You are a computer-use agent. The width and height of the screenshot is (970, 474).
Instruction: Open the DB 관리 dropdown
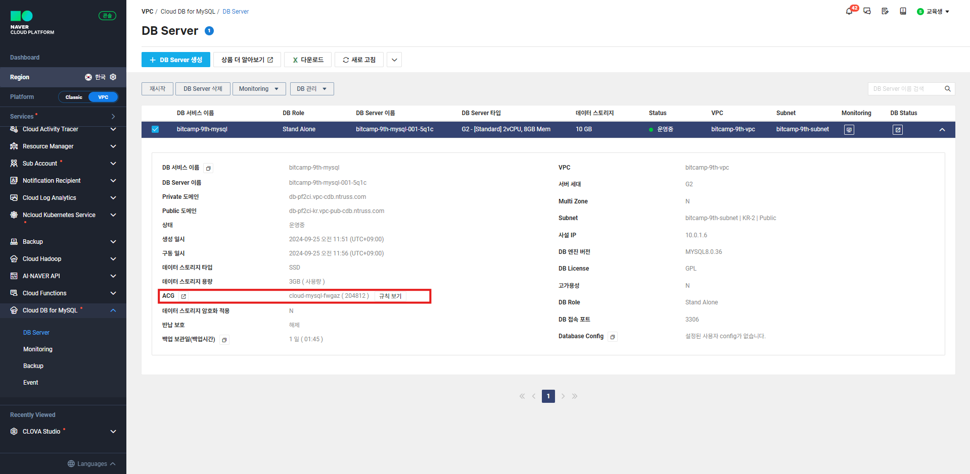pos(312,89)
